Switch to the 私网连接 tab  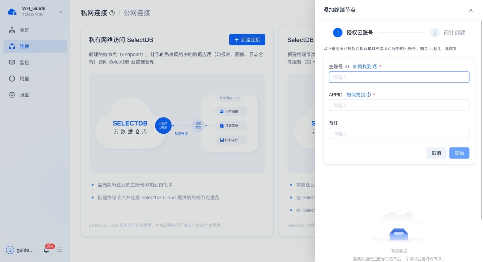point(94,13)
